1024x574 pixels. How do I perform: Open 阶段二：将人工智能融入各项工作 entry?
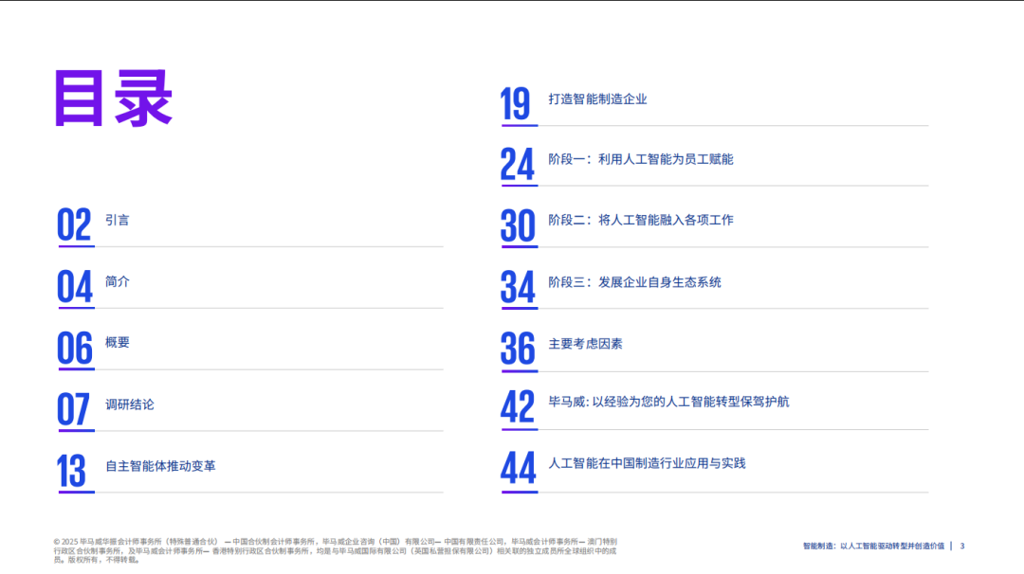[x=641, y=221]
